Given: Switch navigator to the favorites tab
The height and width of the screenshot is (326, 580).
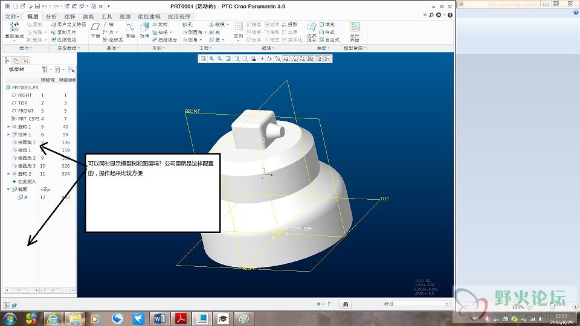Looking at the screenshot, I should point(25,60).
